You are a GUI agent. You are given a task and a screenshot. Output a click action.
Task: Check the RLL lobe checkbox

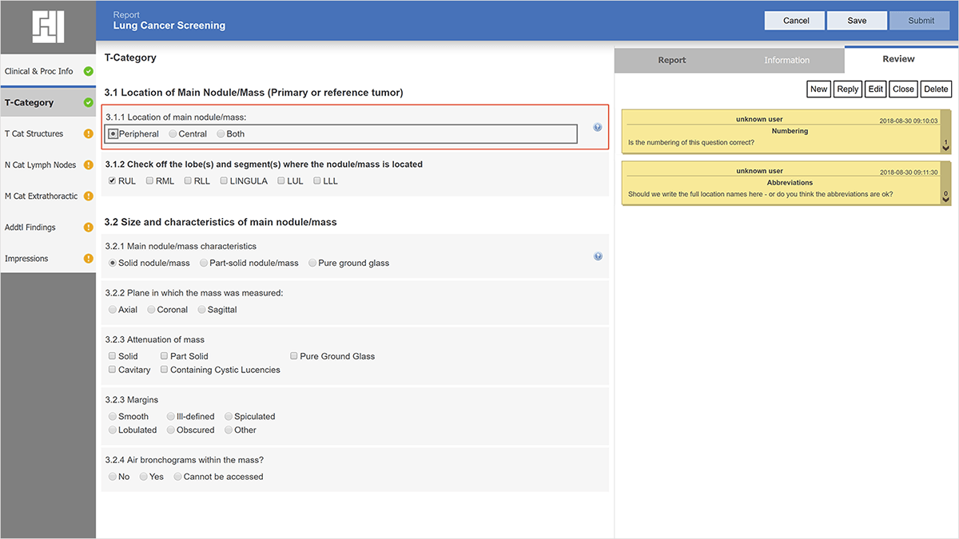click(188, 181)
